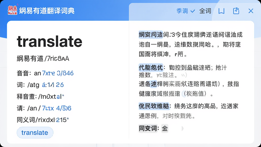Click the NetEase Youdao logo icon

point(12,10)
